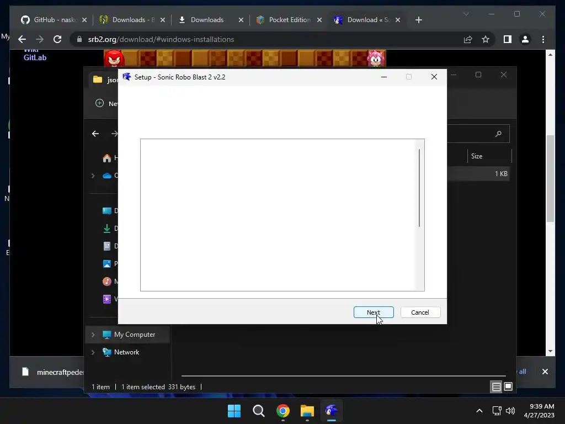Open Chrome from the taskbar

(x=283, y=411)
